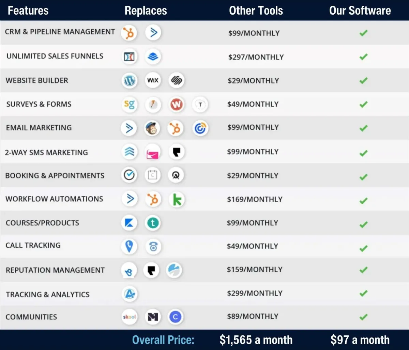Click the green checkmark in Communities row
The image size is (409, 350).
(x=363, y=317)
